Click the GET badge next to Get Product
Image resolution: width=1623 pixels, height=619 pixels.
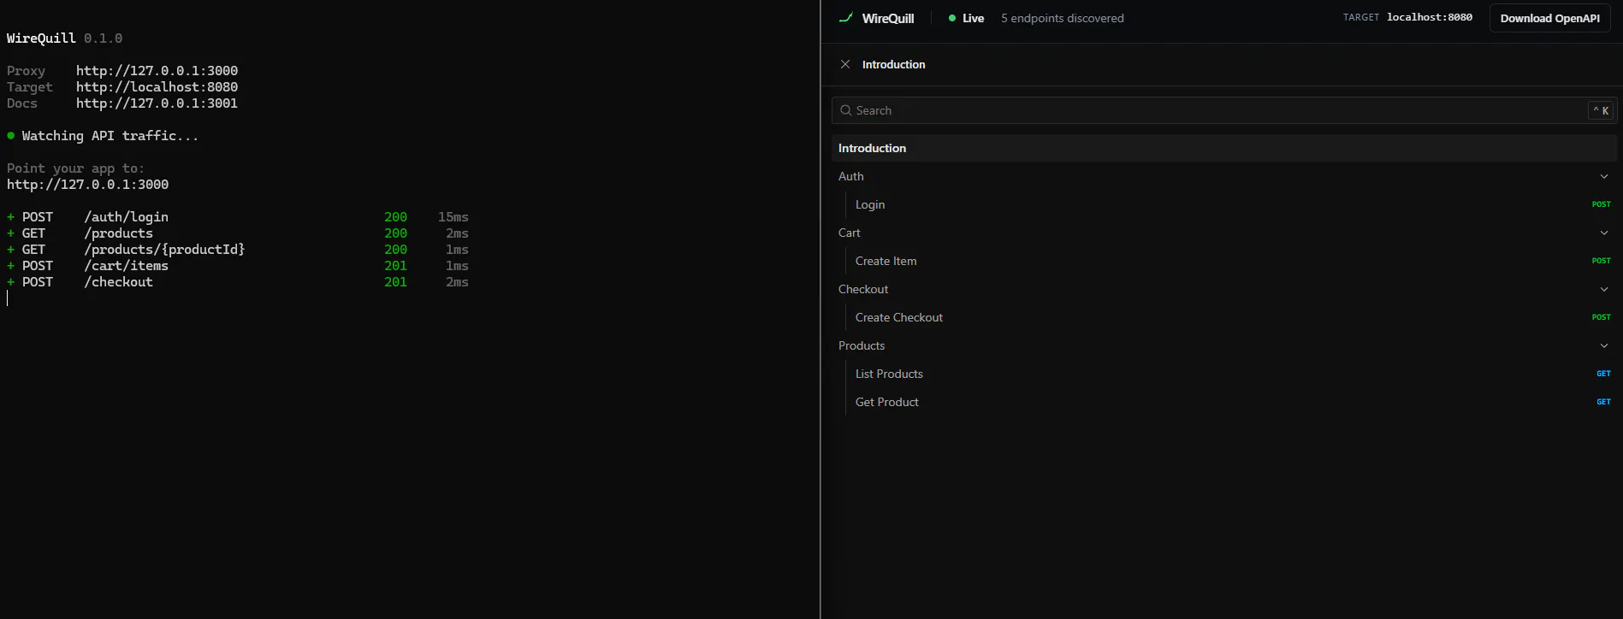[1603, 402]
